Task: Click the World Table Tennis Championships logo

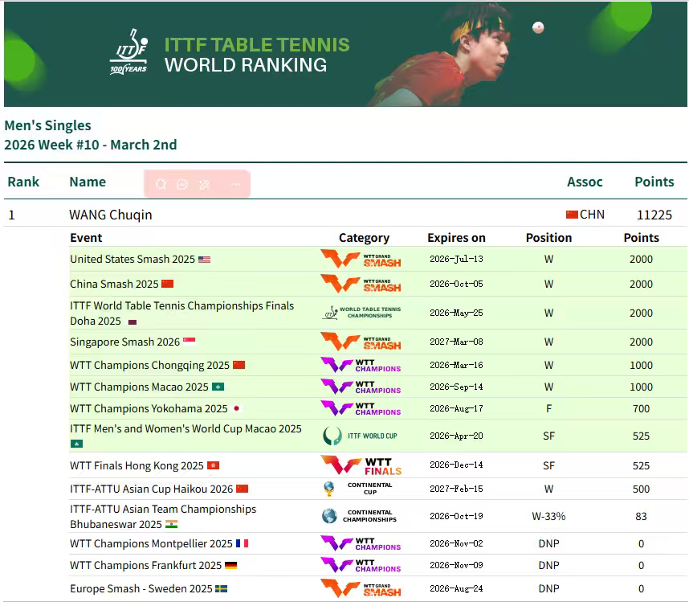Action: [x=361, y=313]
